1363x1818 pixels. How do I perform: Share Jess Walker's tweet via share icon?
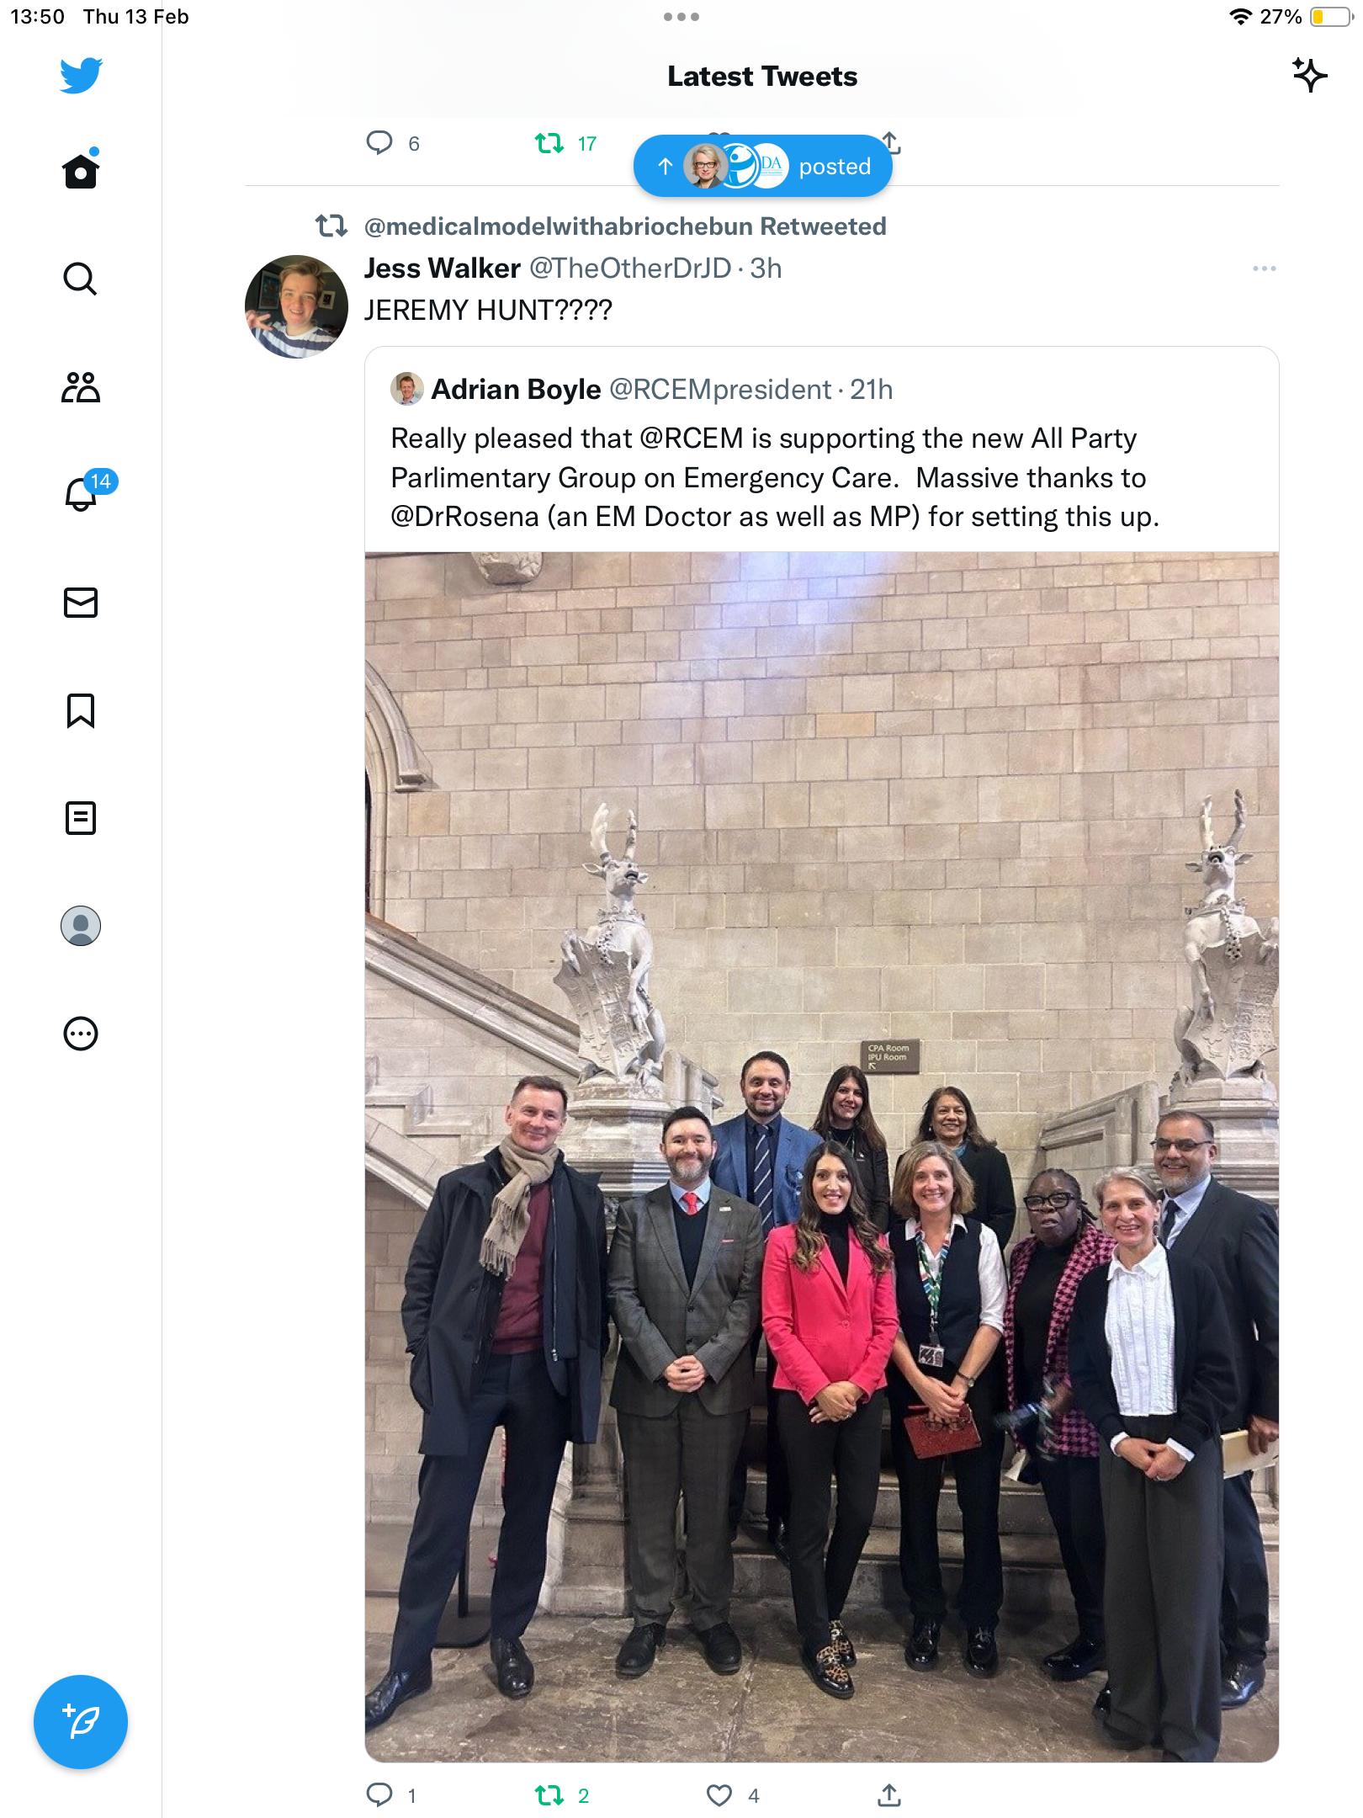tap(889, 1795)
